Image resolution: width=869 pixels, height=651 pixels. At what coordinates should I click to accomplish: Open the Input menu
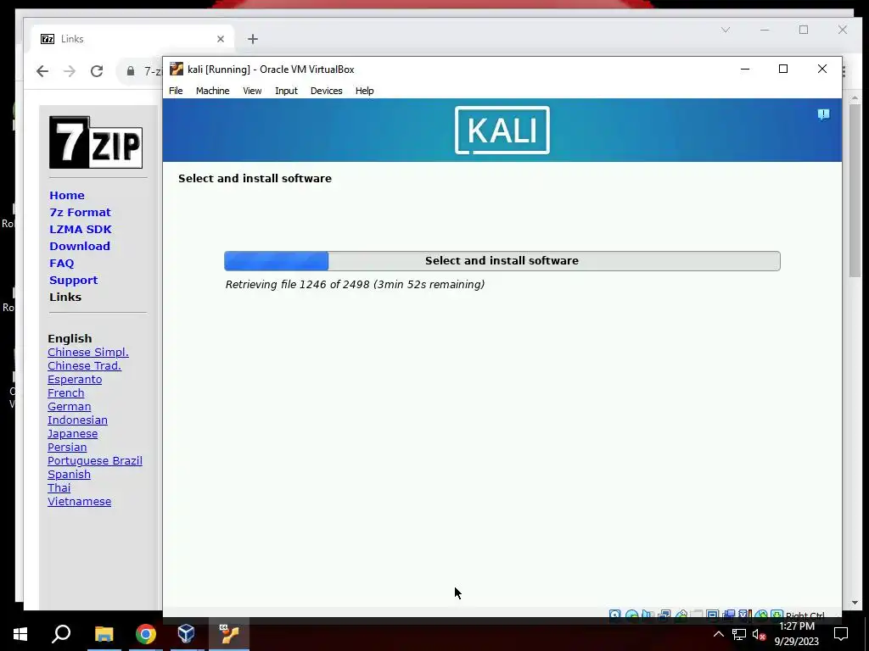coord(286,91)
